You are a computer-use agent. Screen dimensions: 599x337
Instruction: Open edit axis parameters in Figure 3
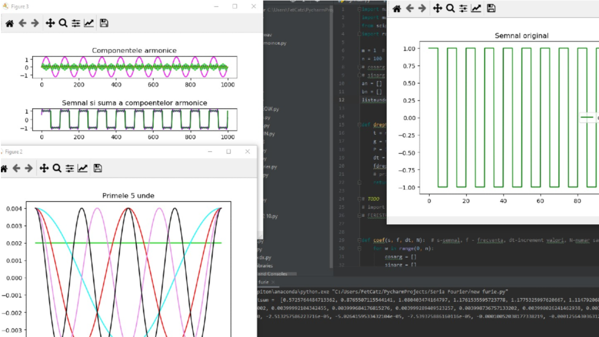click(x=89, y=23)
